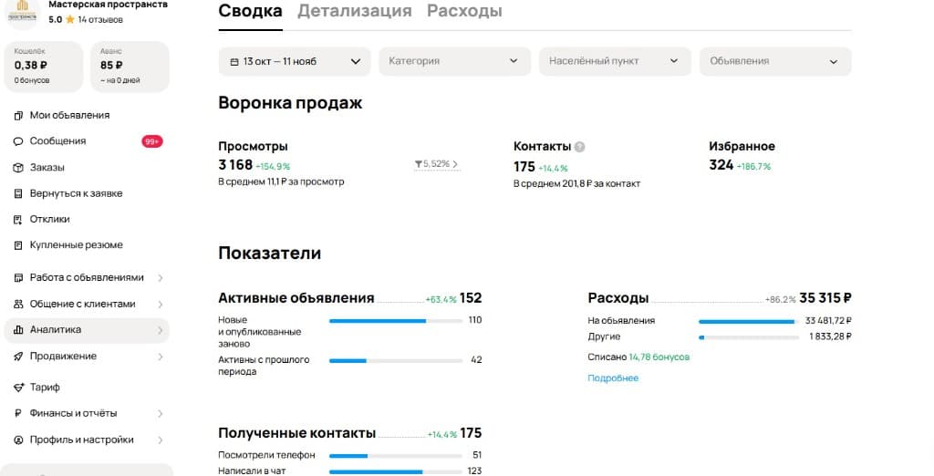The width and height of the screenshot is (934, 476).
Task: Click the На объявления expense bar
Action: click(x=749, y=322)
